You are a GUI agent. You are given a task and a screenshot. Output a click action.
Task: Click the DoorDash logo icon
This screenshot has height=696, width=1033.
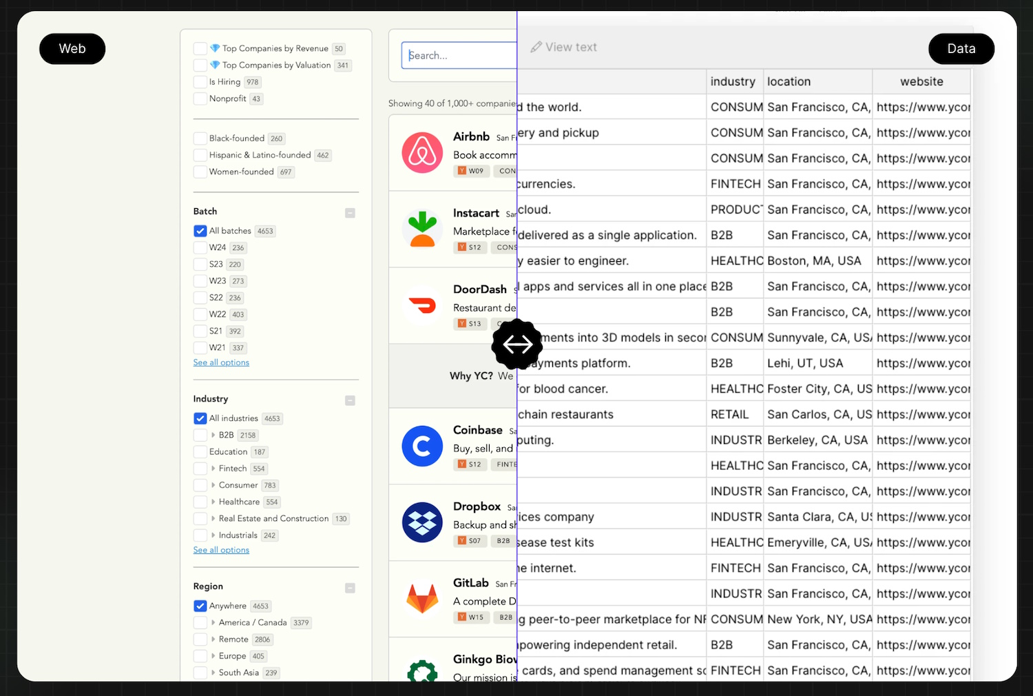click(x=422, y=305)
